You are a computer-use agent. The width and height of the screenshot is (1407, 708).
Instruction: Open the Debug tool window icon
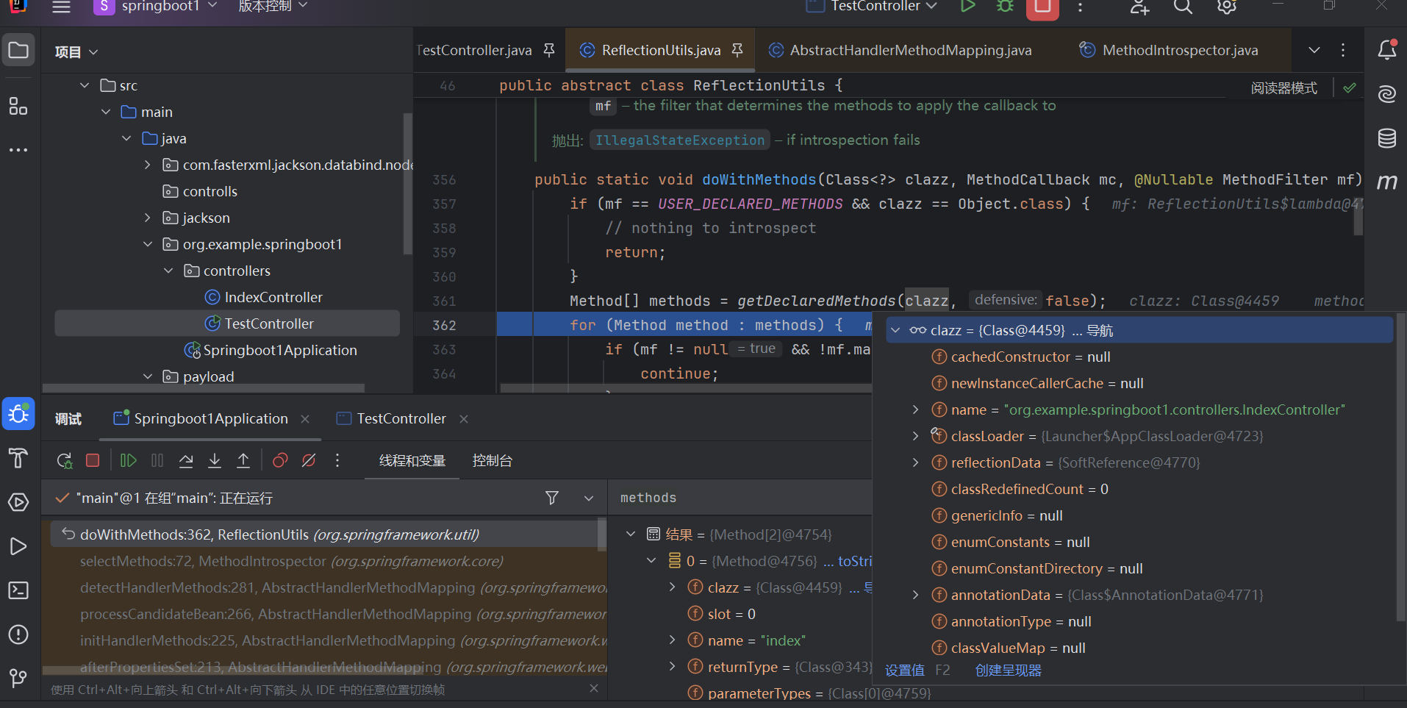[x=18, y=415]
